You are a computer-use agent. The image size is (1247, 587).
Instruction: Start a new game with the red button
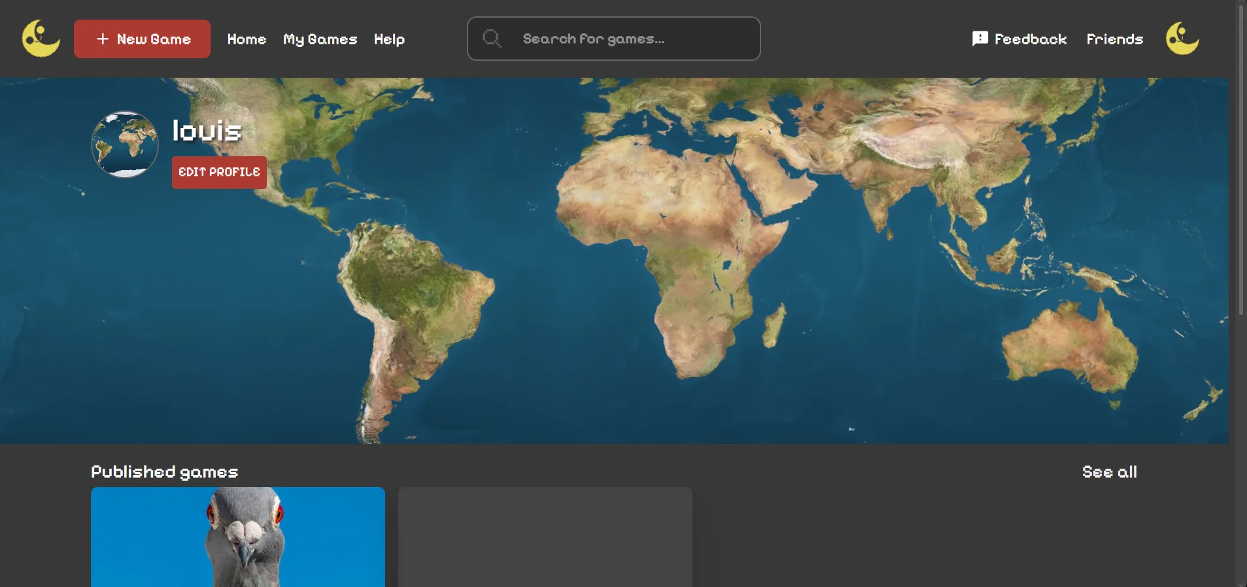[142, 39]
